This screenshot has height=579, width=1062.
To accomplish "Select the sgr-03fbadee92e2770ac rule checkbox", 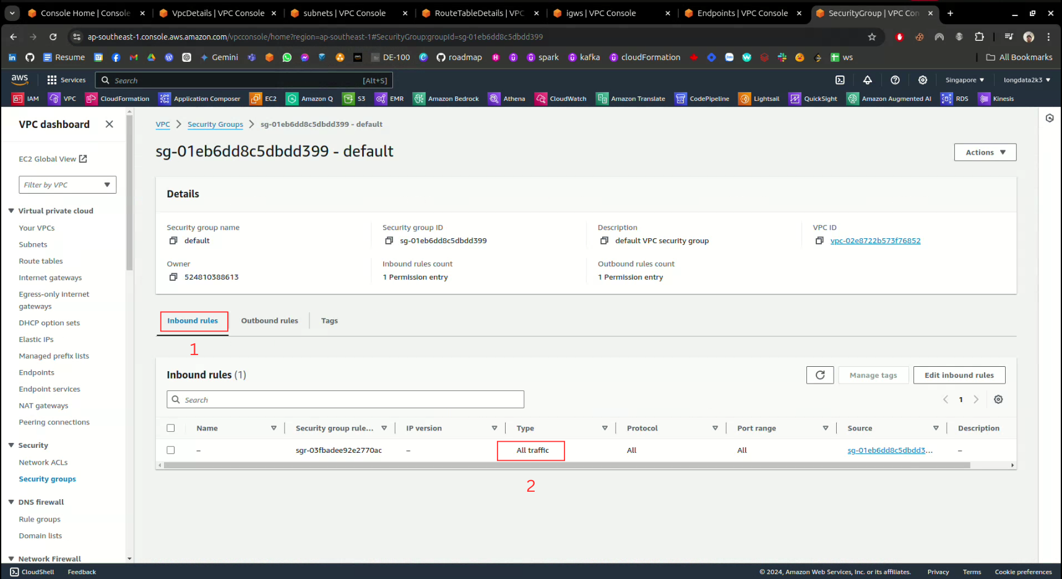I will (x=171, y=450).
